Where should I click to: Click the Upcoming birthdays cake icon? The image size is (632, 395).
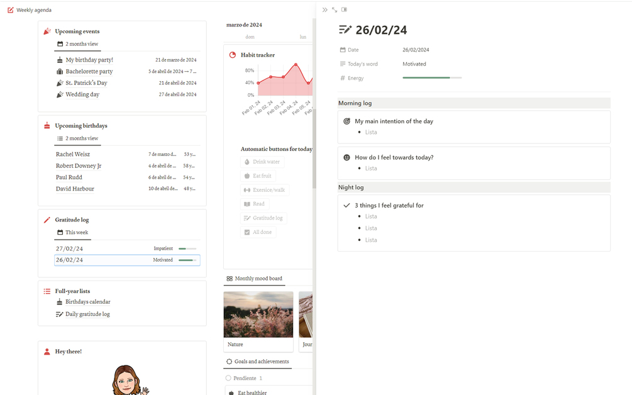click(x=47, y=125)
